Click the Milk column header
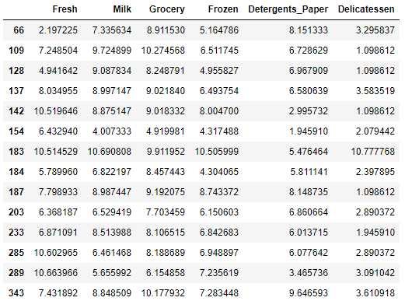Viewport: 405px width, 308px height. click(x=122, y=9)
